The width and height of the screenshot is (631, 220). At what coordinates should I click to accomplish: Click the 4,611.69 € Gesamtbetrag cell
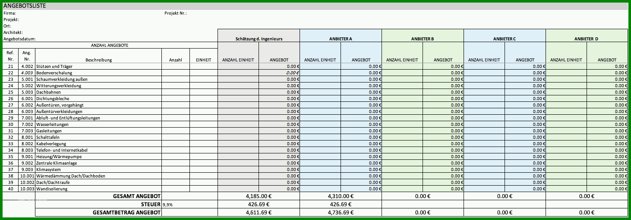click(x=259, y=212)
